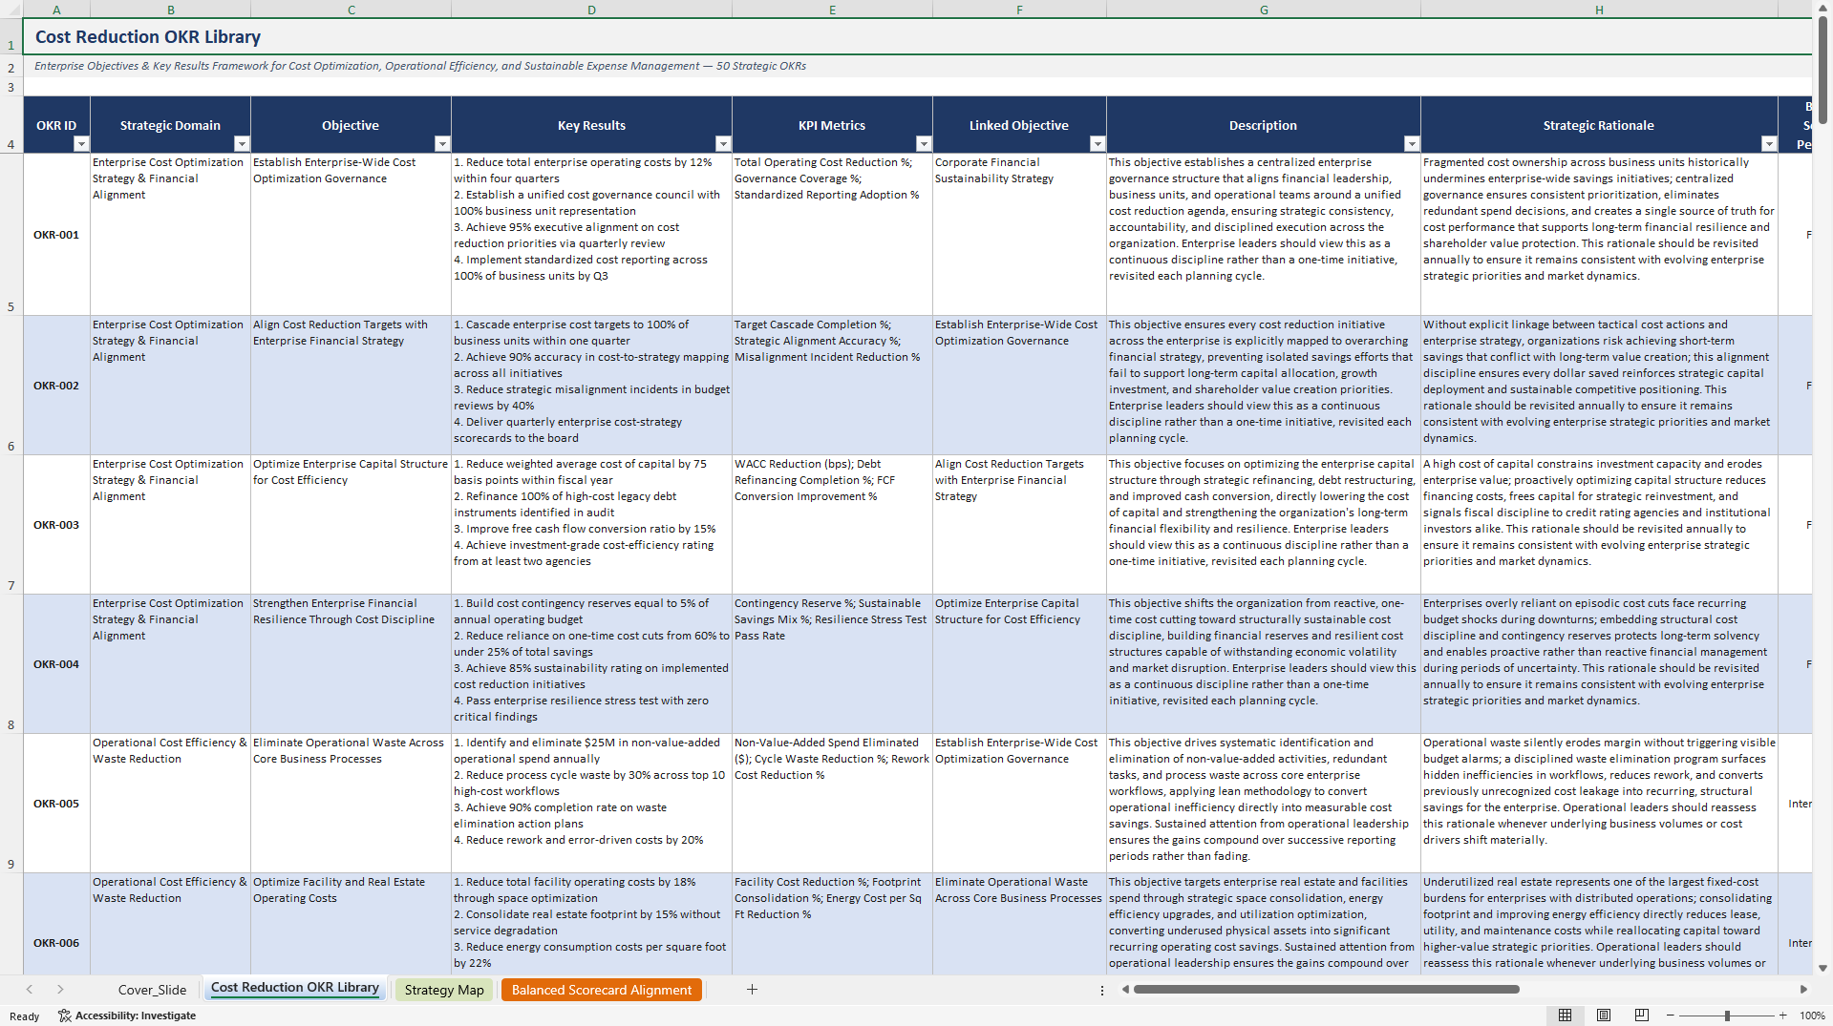1833x1026 pixels.
Task: Select row 7 header
Action: [11, 524]
